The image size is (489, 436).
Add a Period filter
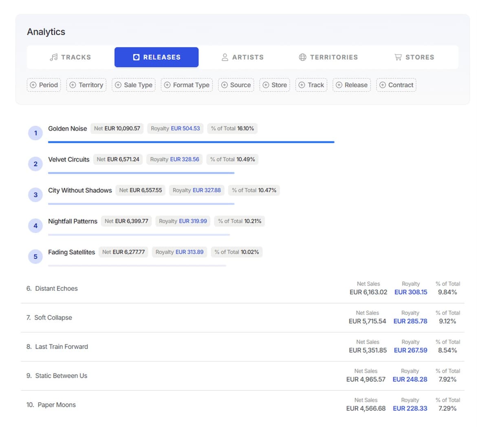pos(44,85)
